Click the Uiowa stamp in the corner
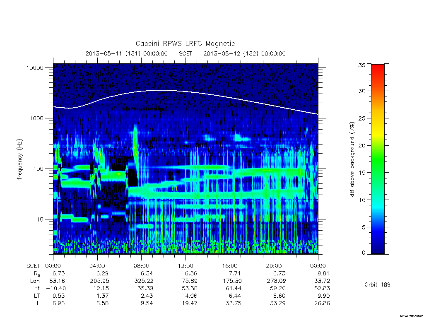The width and height of the screenshot is (424, 318). (x=411, y=316)
